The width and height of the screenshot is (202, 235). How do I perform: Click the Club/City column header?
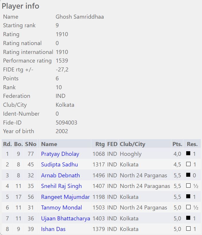pos(132,144)
